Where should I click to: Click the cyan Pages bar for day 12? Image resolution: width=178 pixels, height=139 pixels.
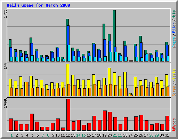click(x=69, y=53)
